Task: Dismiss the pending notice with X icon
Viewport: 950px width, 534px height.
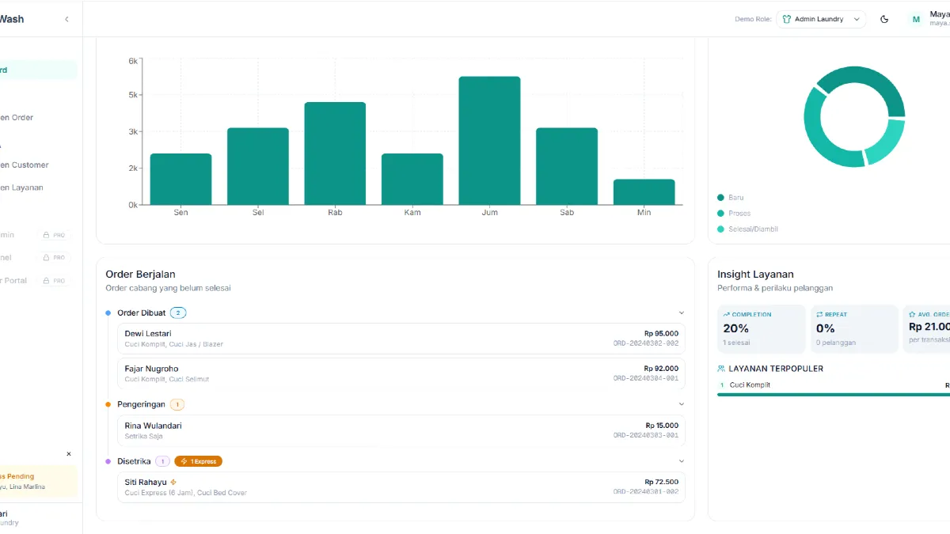Action: point(69,454)
